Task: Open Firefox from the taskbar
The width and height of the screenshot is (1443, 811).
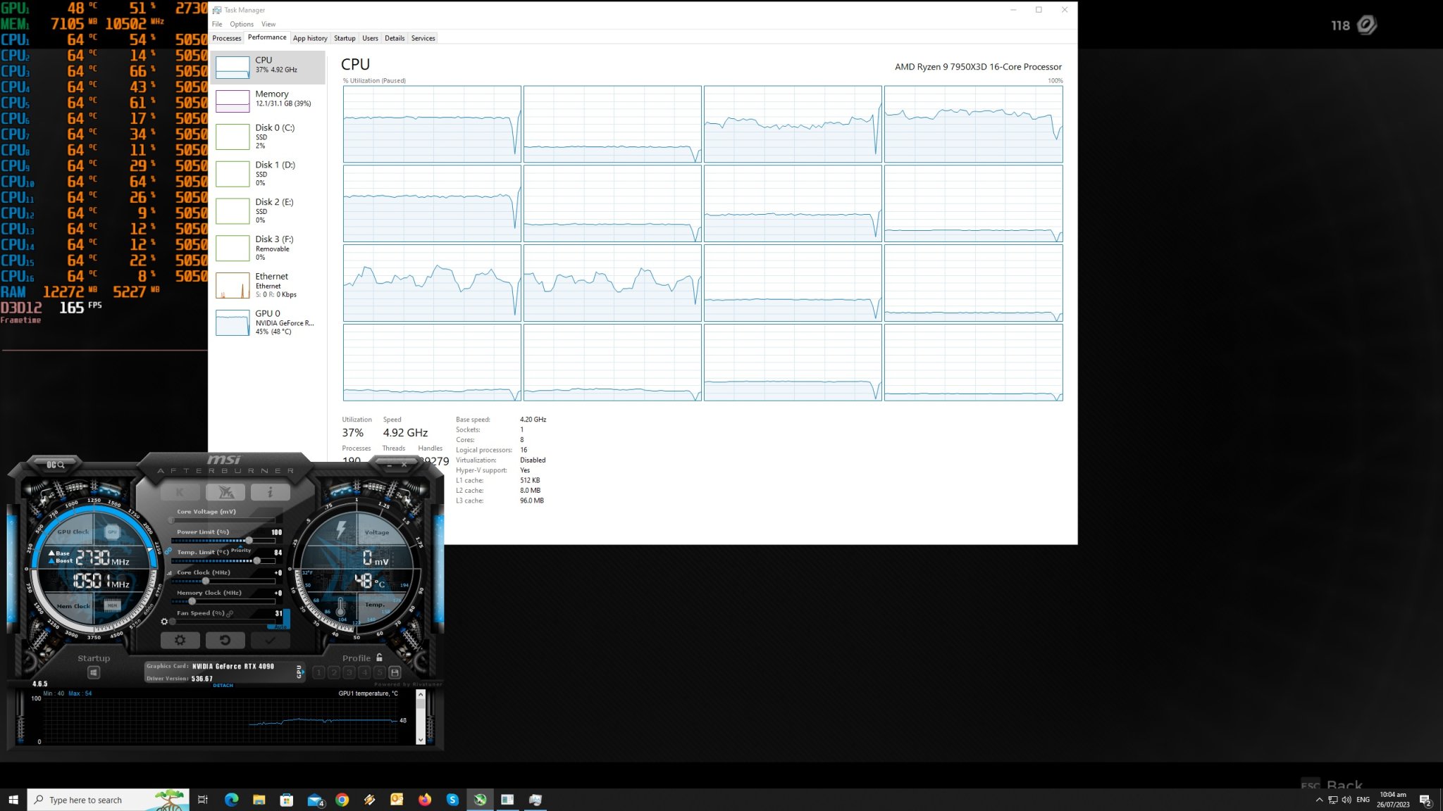Action: click(x=424, y=800)
